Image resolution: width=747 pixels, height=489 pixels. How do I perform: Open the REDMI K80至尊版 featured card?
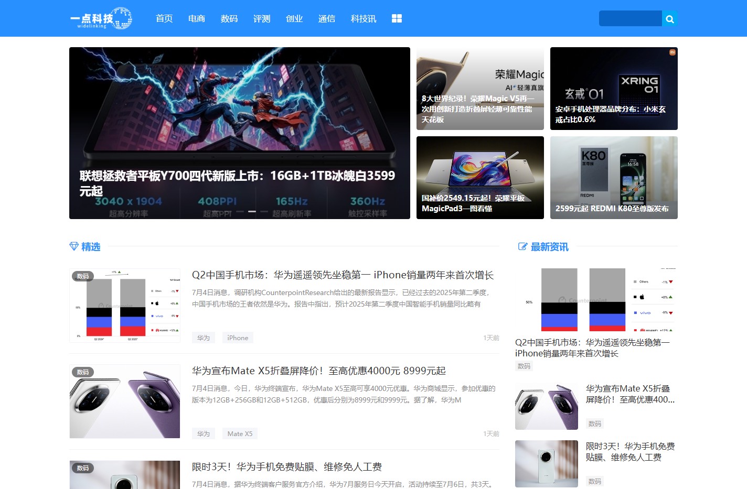click(614, 178)
